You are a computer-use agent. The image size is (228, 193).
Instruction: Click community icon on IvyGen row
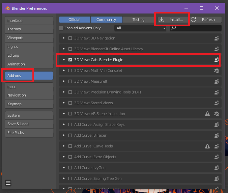tap(217, 168)
